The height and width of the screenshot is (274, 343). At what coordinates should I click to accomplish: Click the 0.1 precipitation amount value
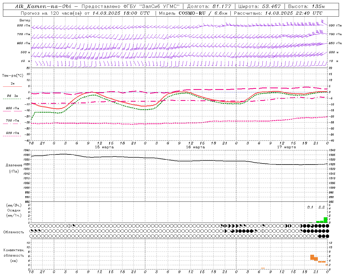point(310,207)
